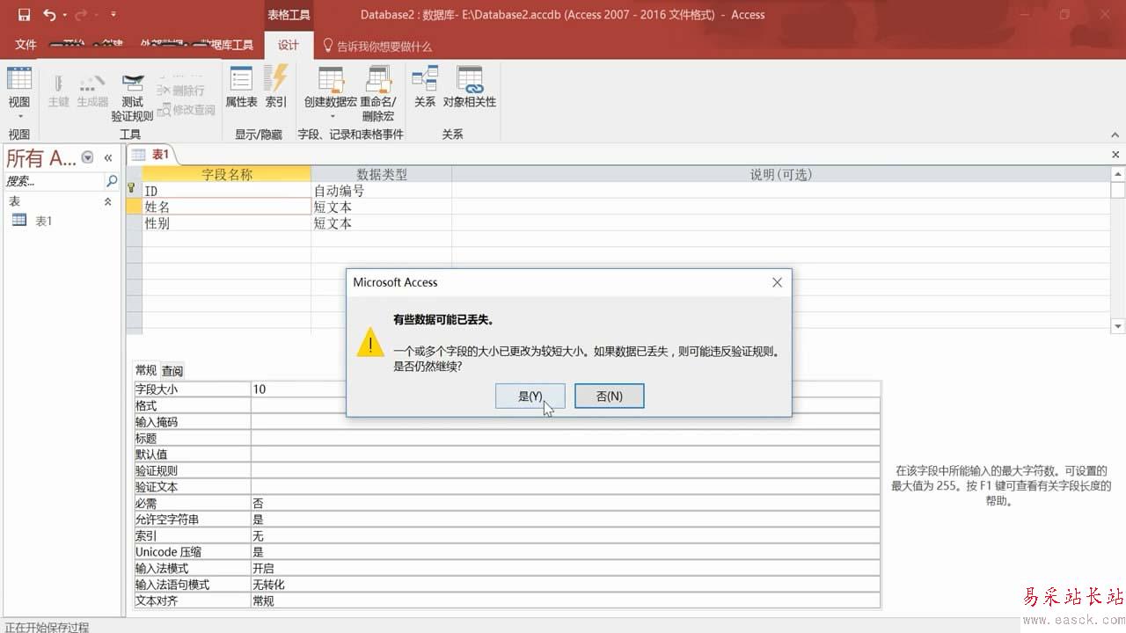Image resolution: width=1126 pixels, height=633 pixels.
Task: Open the 文件 ribbon tab
Action: click(x=26, y=46)
